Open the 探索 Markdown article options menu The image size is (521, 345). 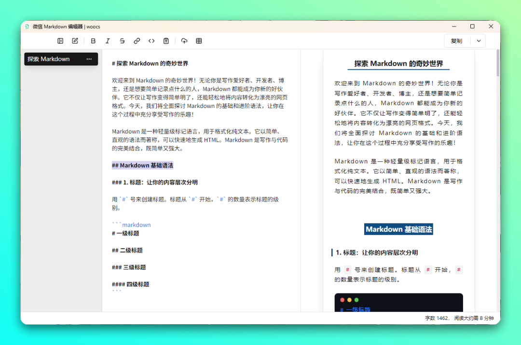(89, 59)
